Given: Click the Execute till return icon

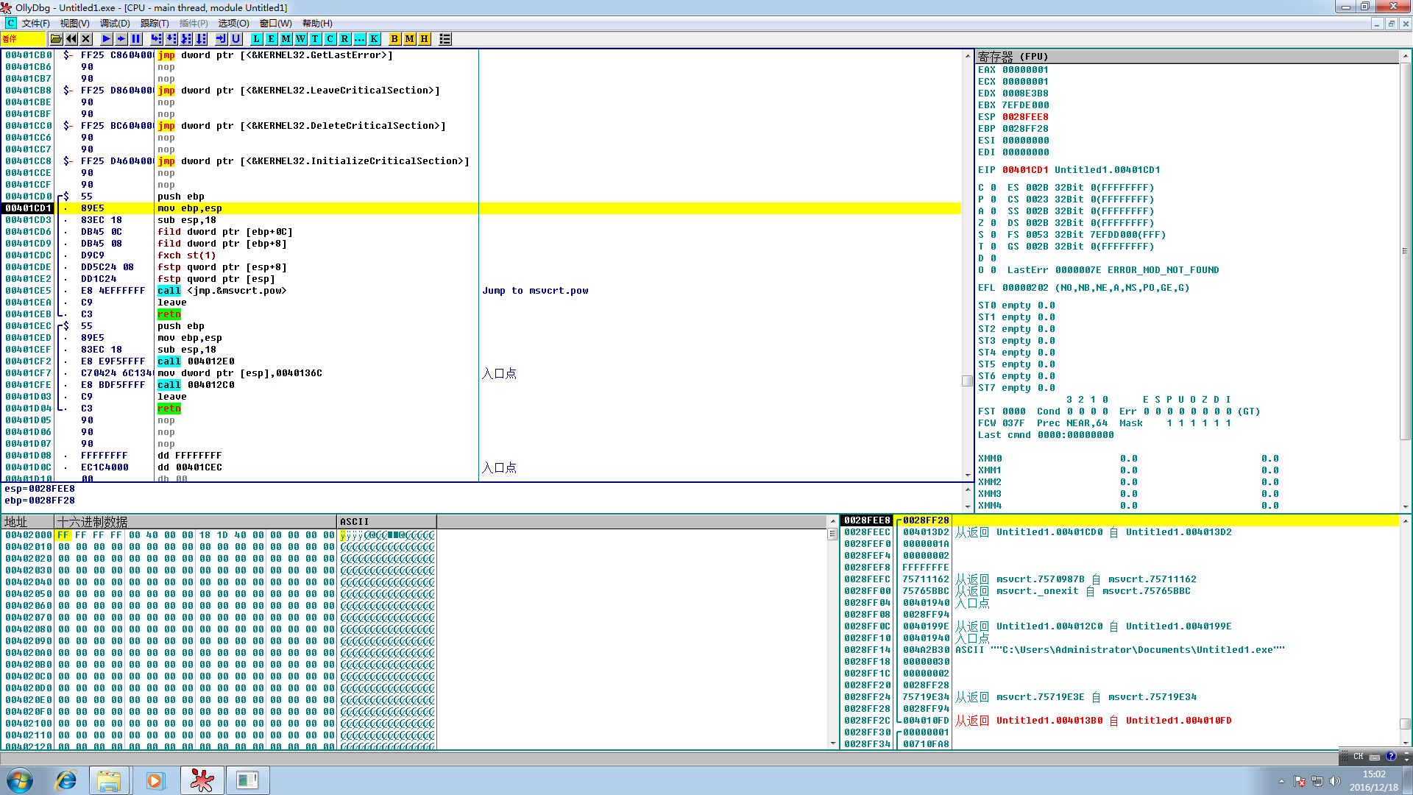Looking at the screenshot, I should coord(222,39).
